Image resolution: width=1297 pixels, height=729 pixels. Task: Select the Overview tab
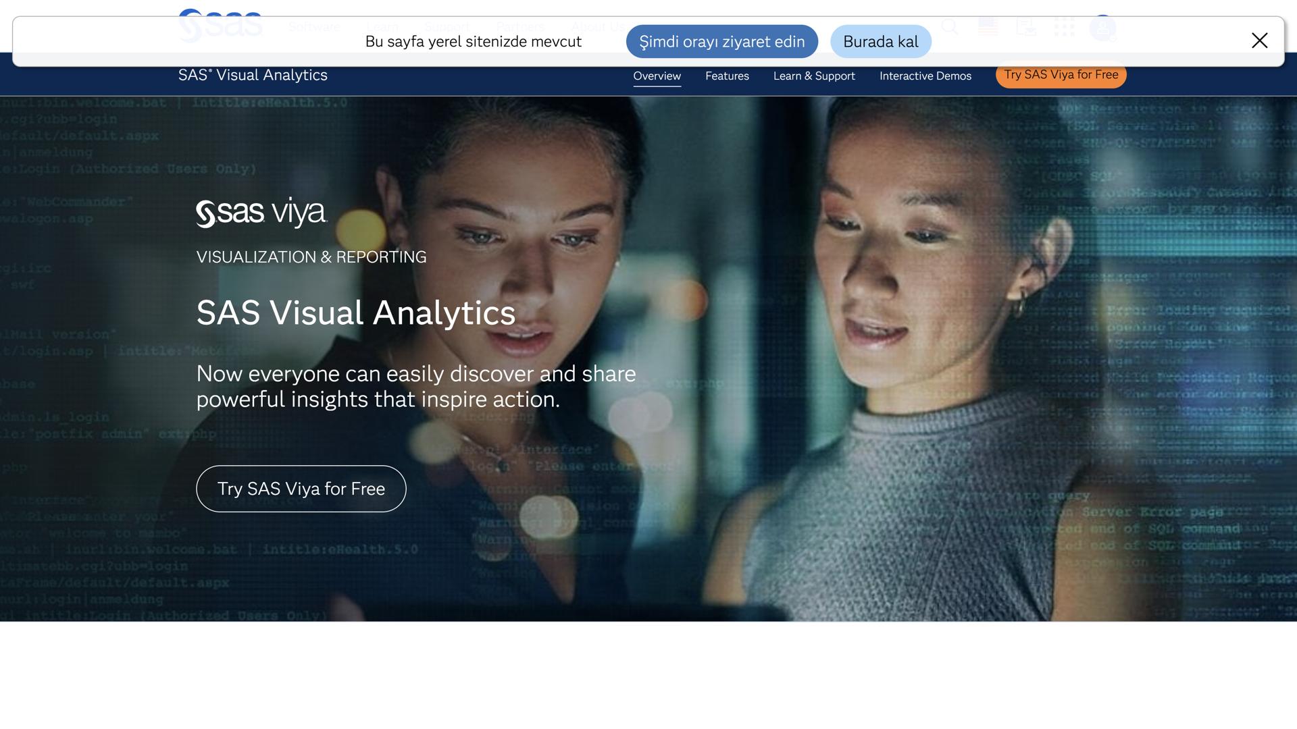(x=657, y=76)
